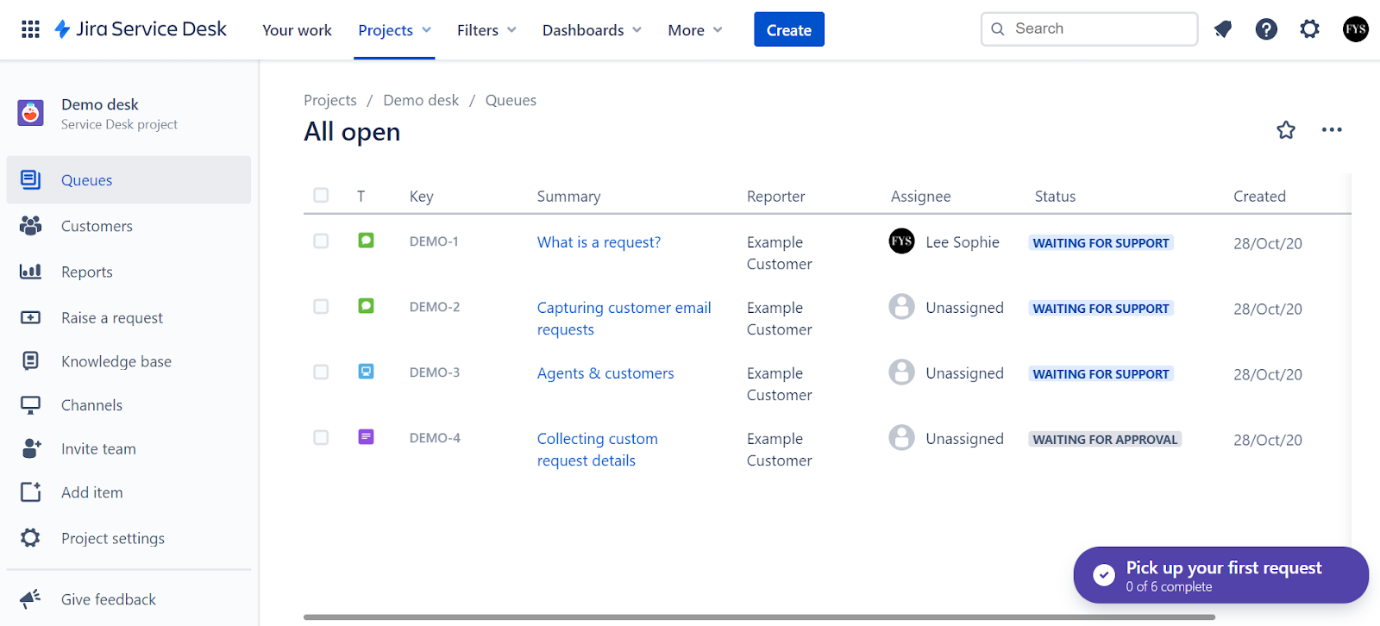Expand the Projects dropdown in navigation
Image resolution: width=1380 pixels, height=626 pixels.
(394, 30)
